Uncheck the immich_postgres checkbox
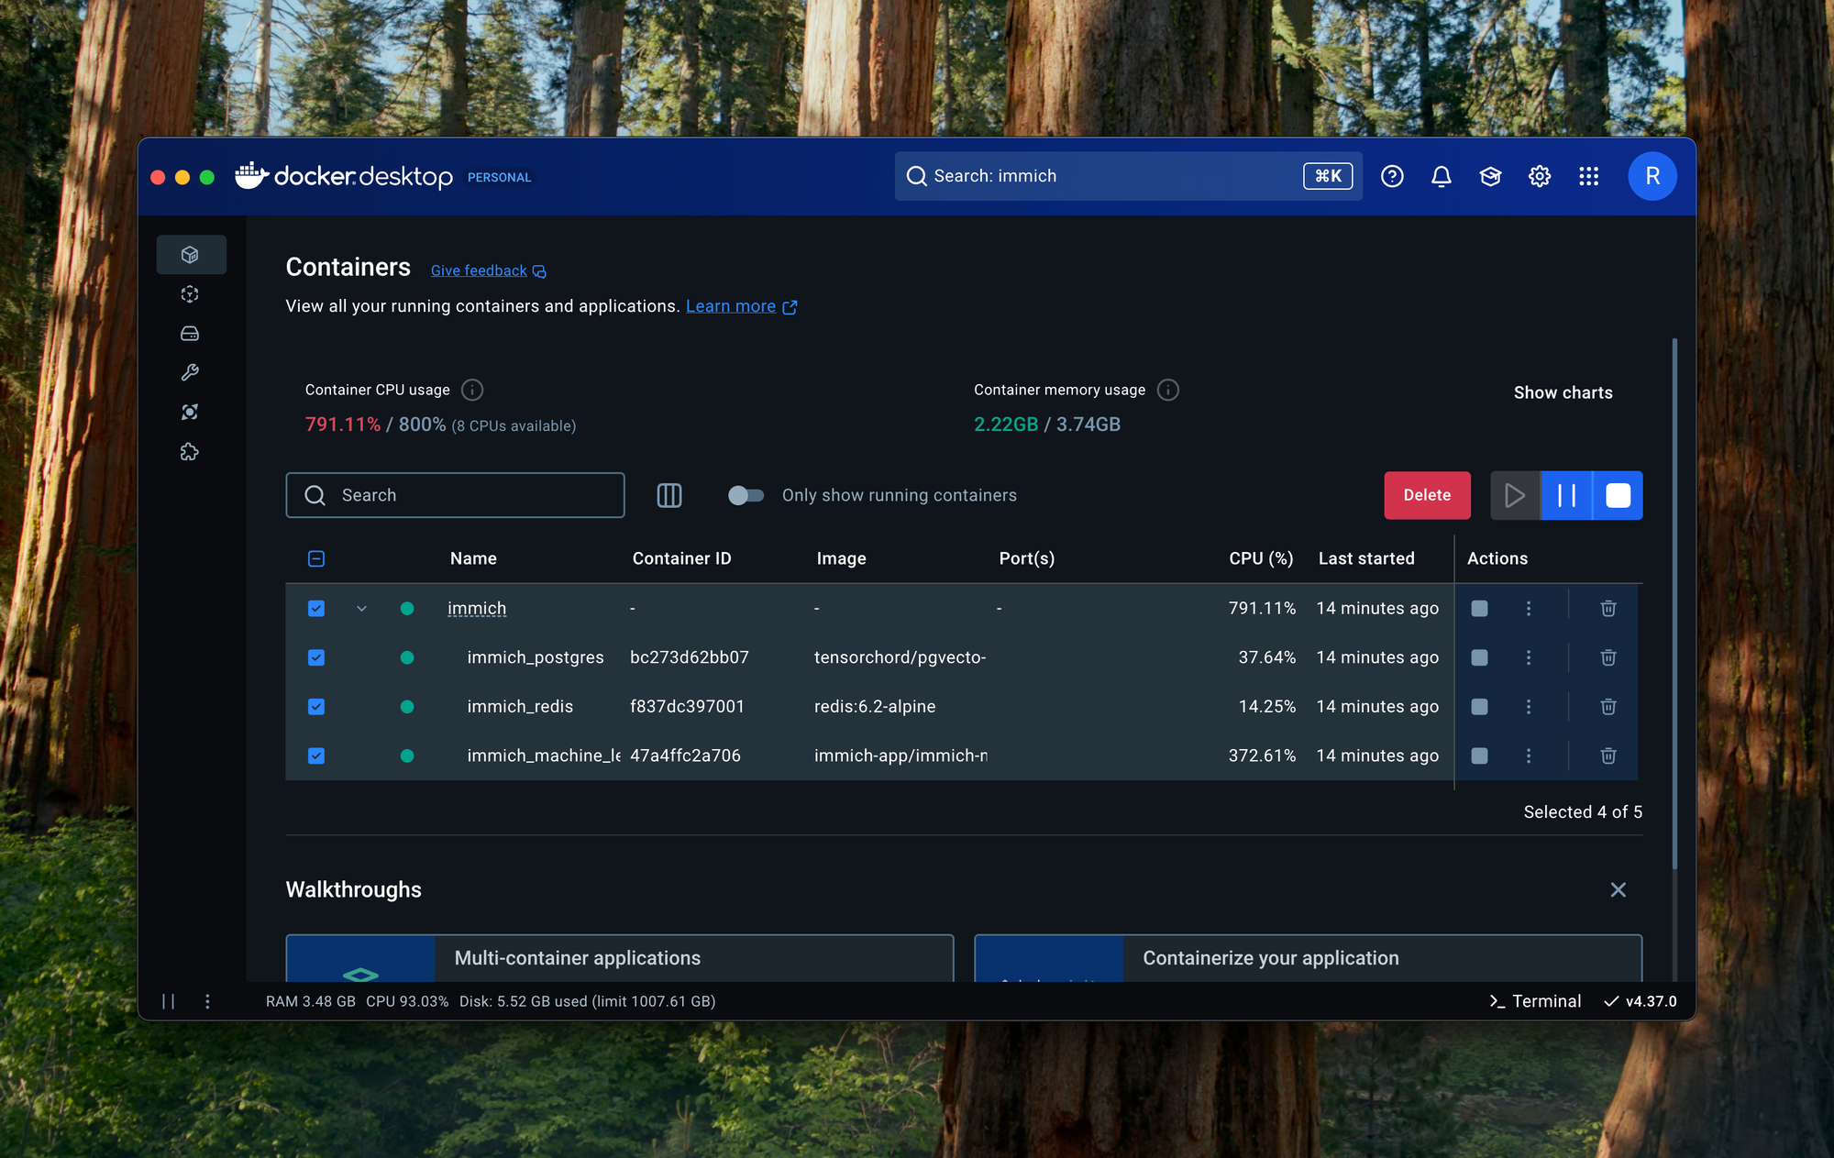Viewport: 1834px width, 1158px height. tap(316, 657)
